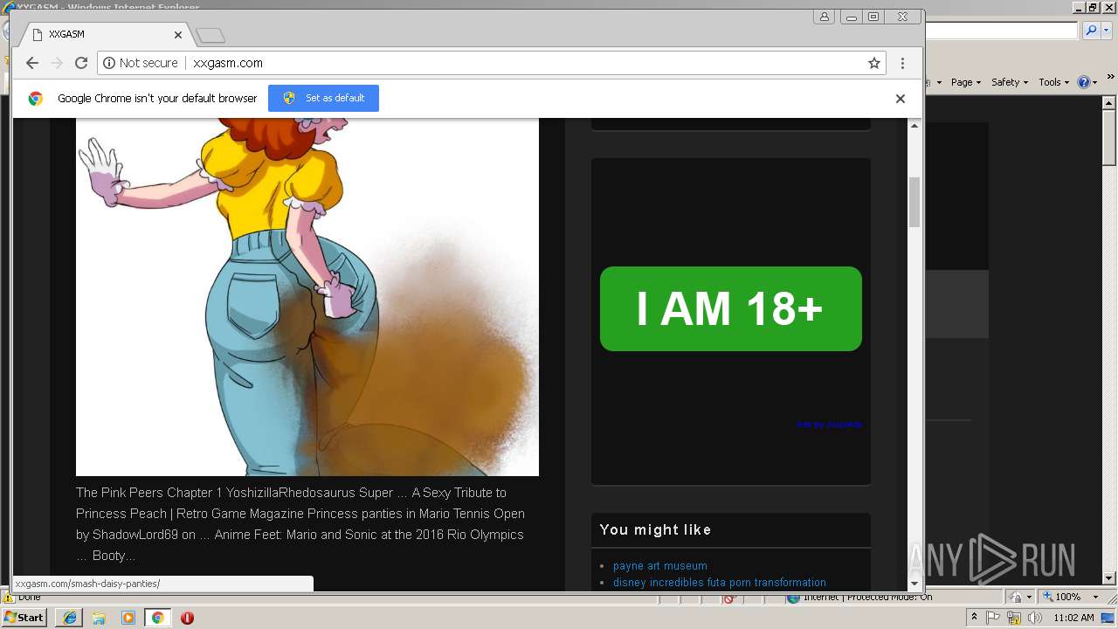Open the Ads by JuicyAds link
Image resolution: width=1118 pixels, height=629 pixels.
coord(829,425)
